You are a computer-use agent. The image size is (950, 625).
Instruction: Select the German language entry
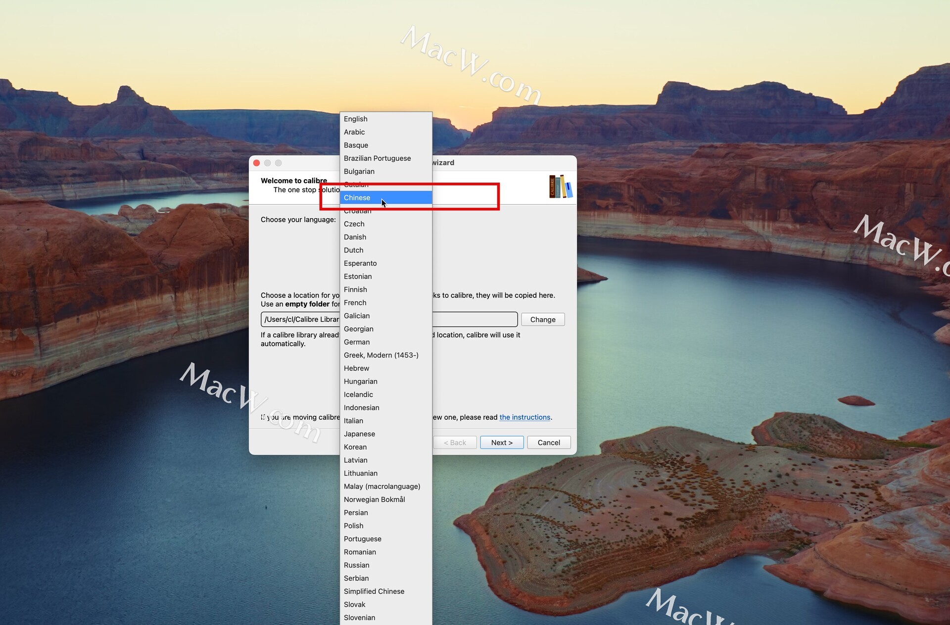356,342
